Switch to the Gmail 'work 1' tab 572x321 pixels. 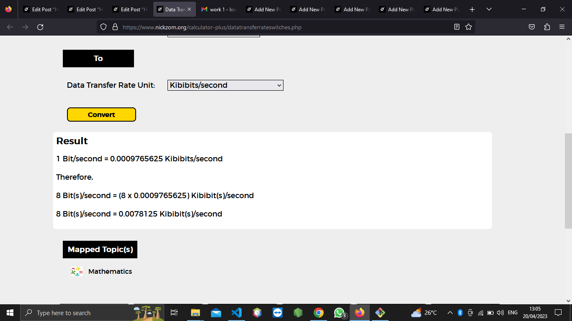coord(219,9)
